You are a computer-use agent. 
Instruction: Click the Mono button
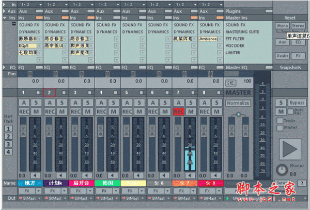pyautogui.click(x=283, y=25)
